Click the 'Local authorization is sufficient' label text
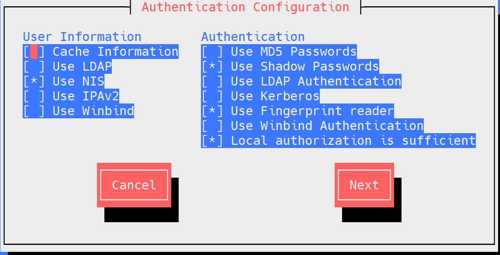 (x=353, y=141)
